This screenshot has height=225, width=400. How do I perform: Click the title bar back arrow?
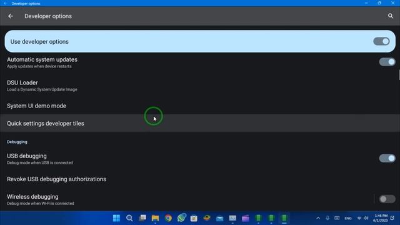(x=5, y=3)
